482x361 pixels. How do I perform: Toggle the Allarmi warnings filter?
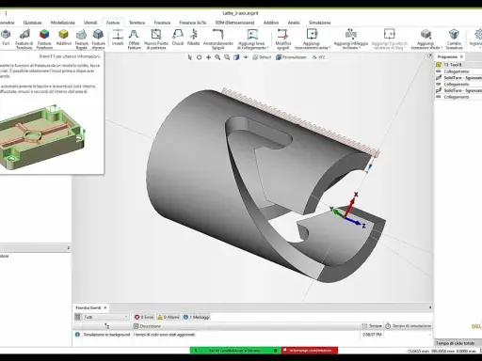169,317
